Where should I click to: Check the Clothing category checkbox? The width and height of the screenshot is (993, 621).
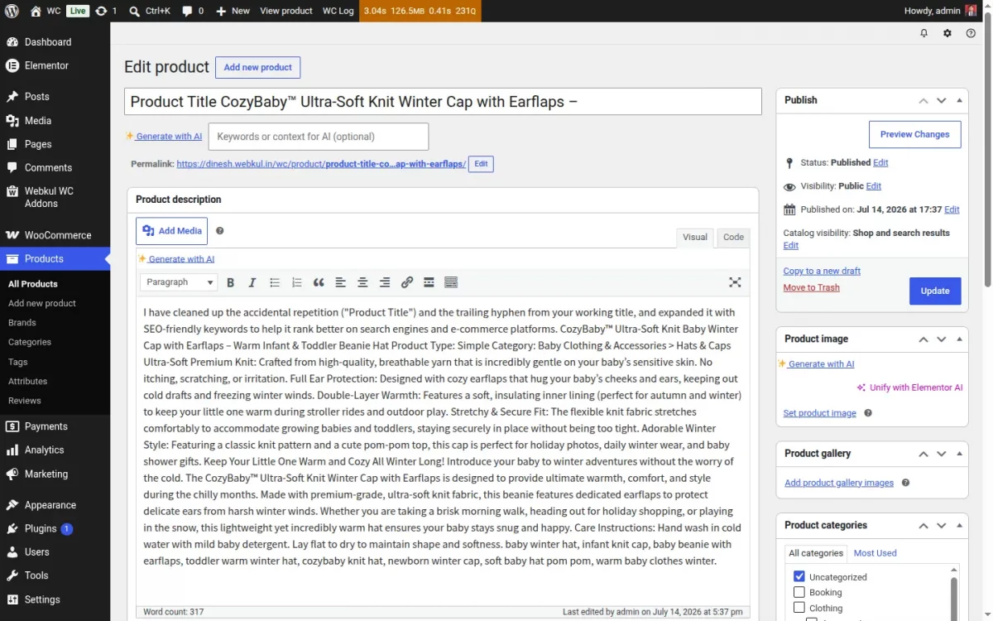pos(799,608)
